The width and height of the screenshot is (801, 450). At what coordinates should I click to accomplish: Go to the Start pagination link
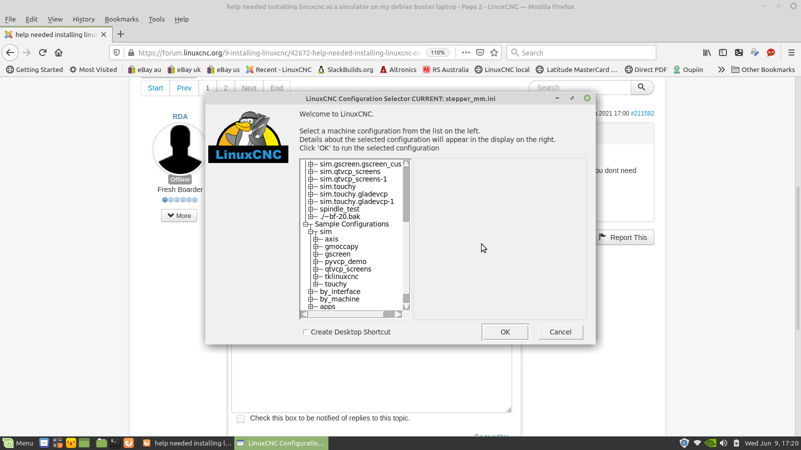coord(155,88)
